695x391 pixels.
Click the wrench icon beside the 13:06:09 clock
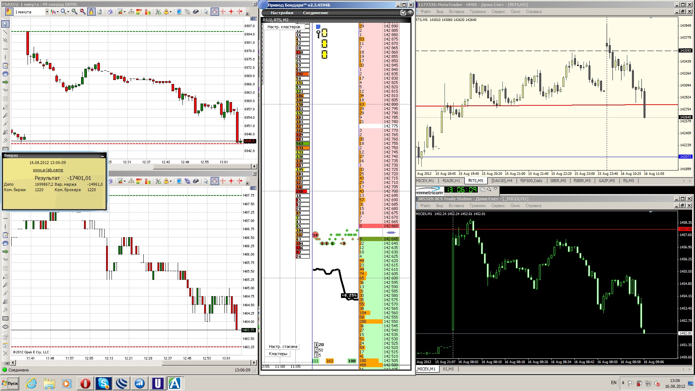pyautogui.click(x=482, y=189)
